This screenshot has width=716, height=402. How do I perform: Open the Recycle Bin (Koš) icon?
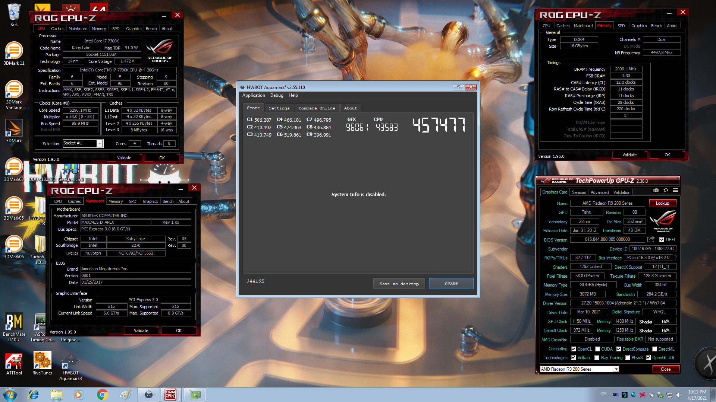pos(14,15)
